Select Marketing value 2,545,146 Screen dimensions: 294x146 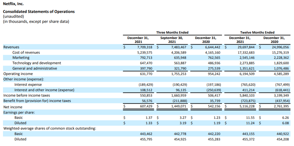[247, 58]
